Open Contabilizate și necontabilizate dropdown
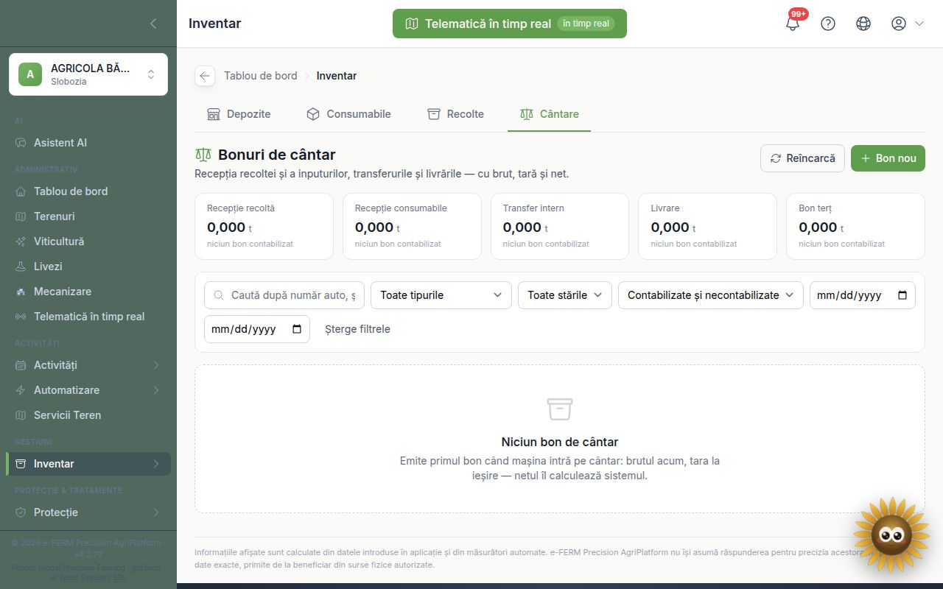The width and height of the screenshot is (943, 589). (711, 295)
